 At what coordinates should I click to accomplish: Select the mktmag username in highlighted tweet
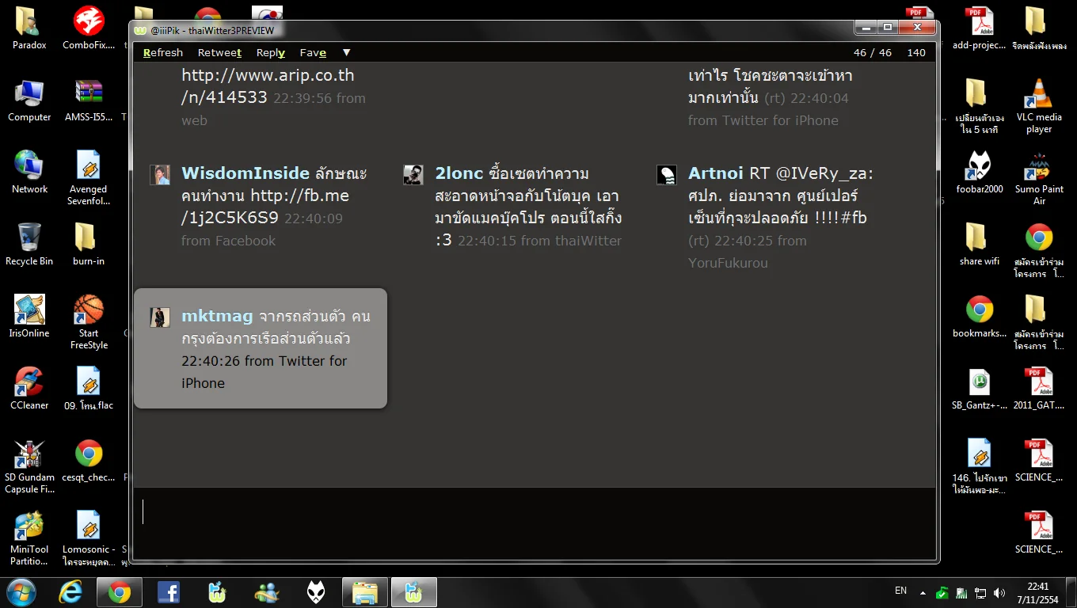coord(217,316)
